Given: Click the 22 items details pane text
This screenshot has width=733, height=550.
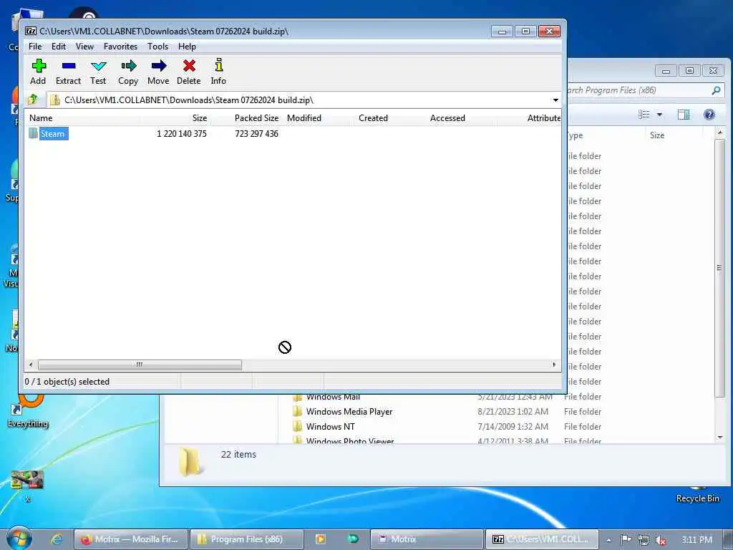Looking at the screenshot, I should [238, 454].
